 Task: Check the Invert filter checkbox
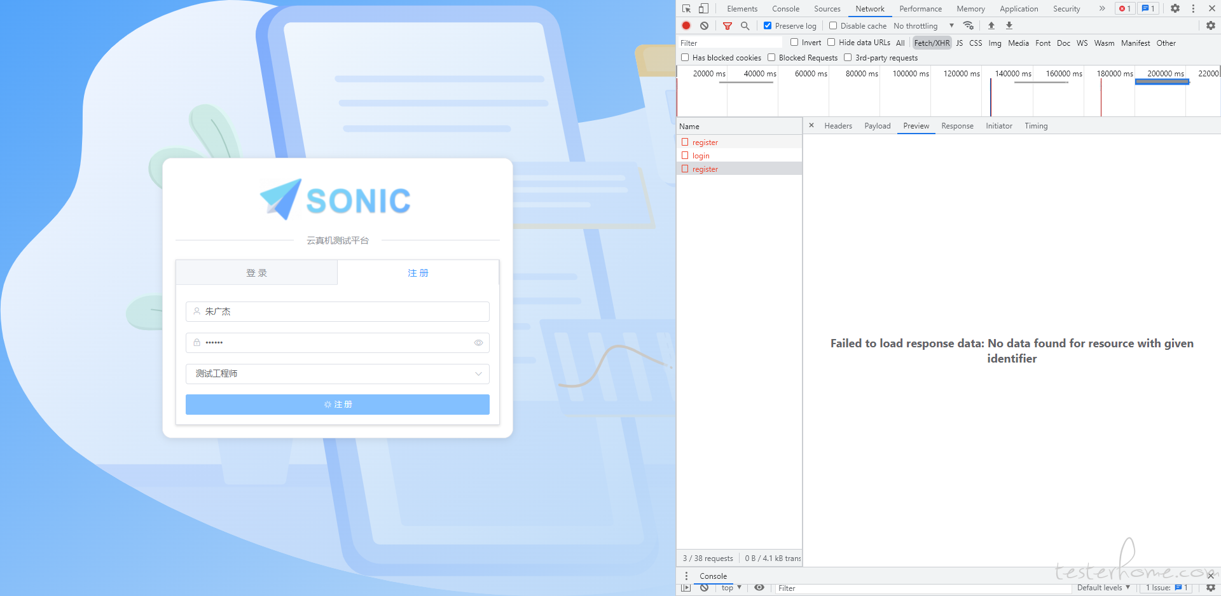tap(794, 42)
